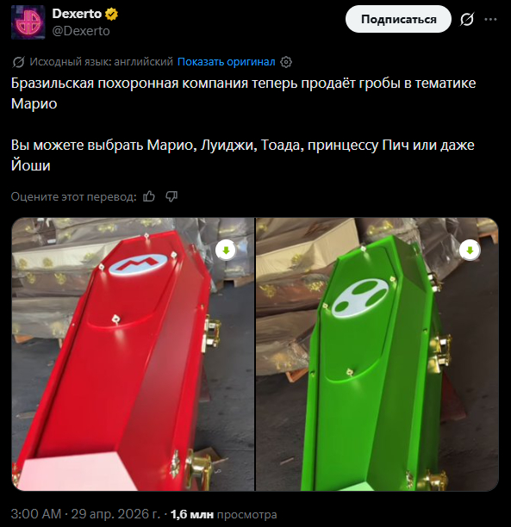Click the Исходный язык: английский label
This screenshot has height=527, width=511.
pyautogui.click(x=102, y=62)
